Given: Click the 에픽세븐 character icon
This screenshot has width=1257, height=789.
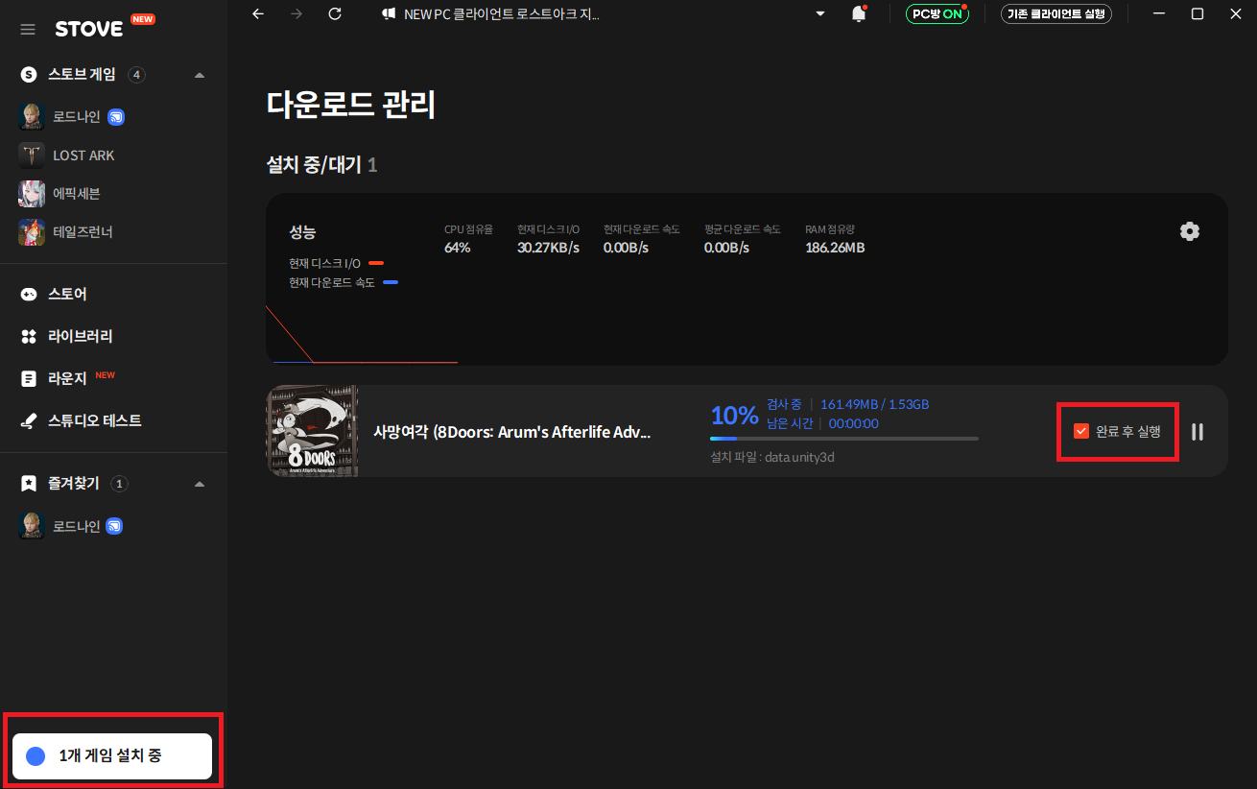Looking at the screenshot, I should pos(32,194).
